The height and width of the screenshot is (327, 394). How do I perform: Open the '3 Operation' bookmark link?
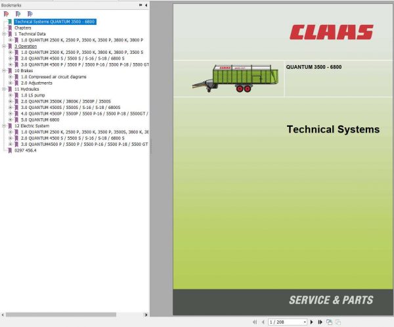pyautogui.click(x=26, y=46)
